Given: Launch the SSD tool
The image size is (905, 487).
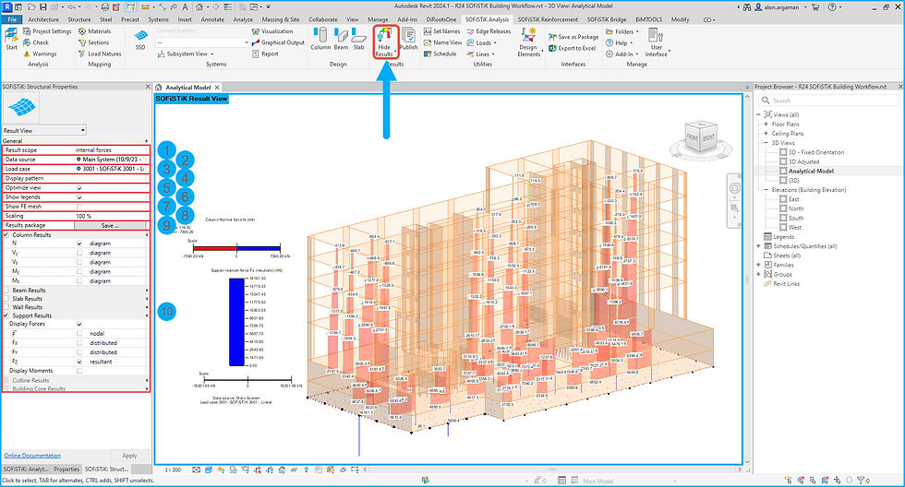Looking at the screenshot, I should [x=140, y=39].
